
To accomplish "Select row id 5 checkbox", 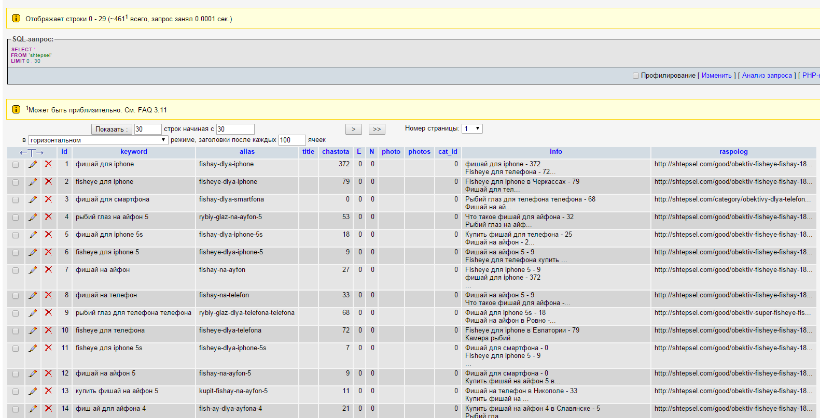I will (16, 235).
